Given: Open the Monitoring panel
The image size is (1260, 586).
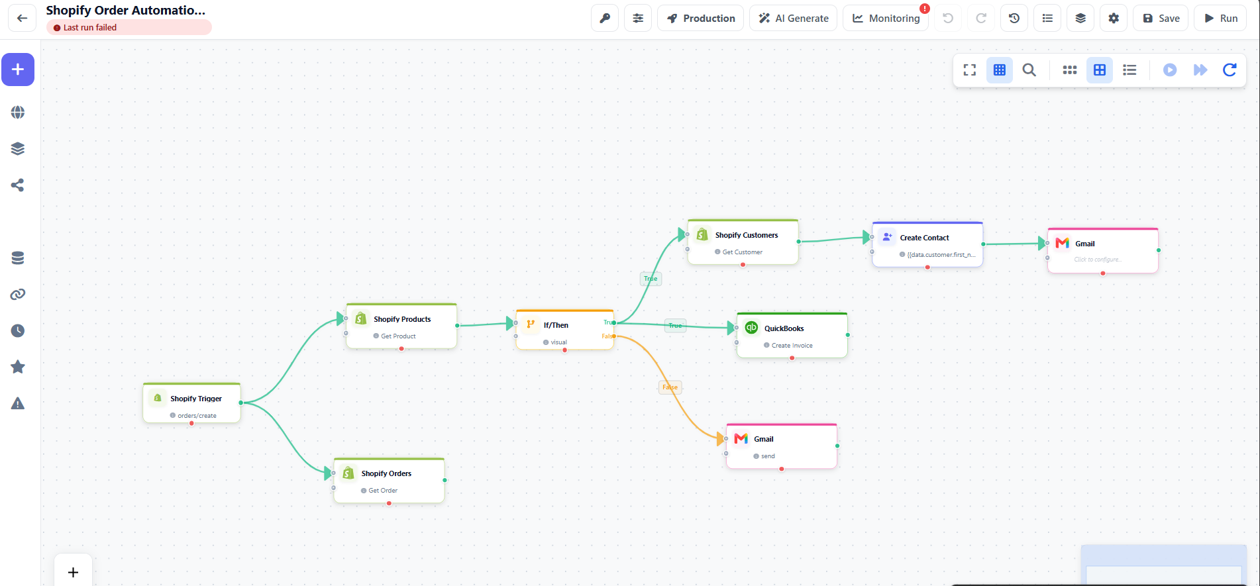Looking at the screenshot, I should pos(886,18).
